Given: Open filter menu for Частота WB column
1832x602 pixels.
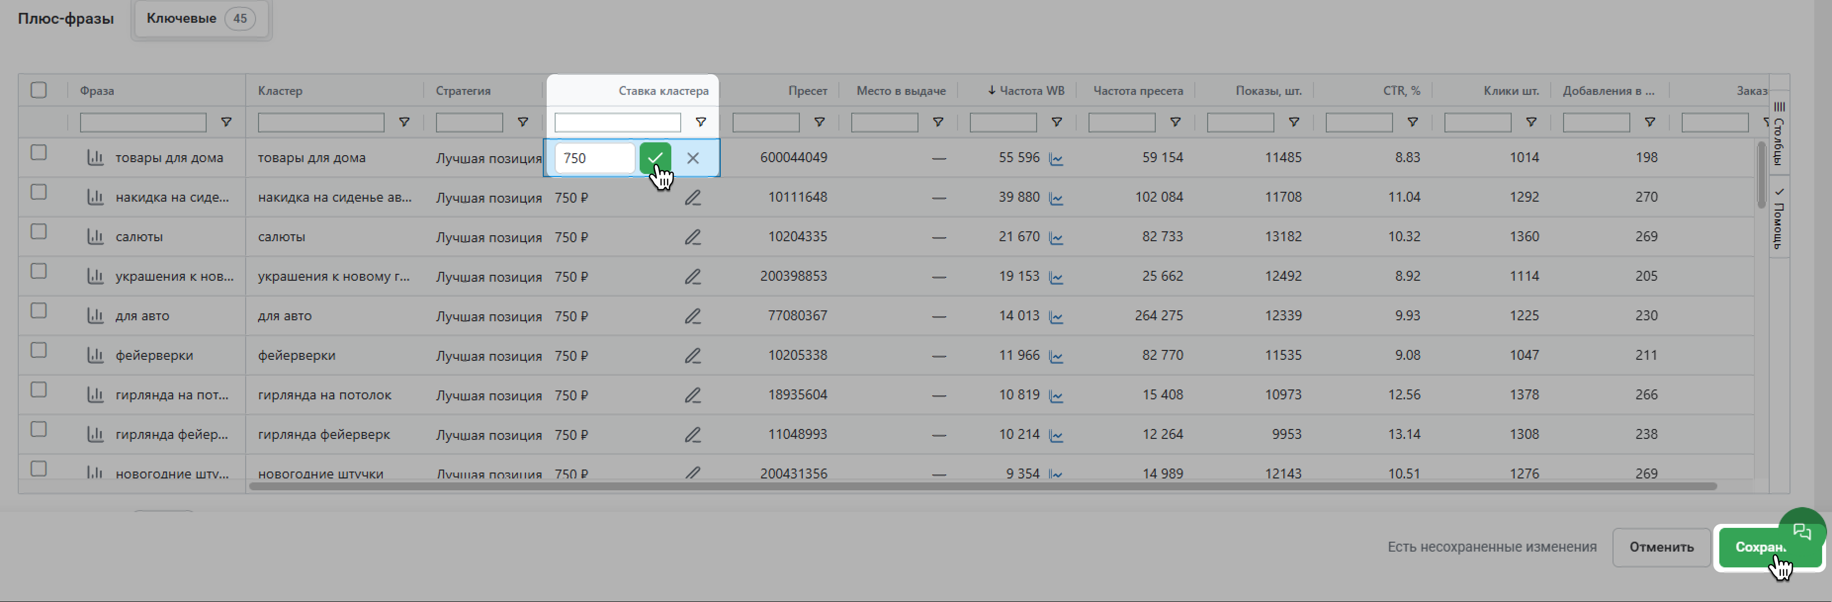Looking at the screenshot, I should tap(1057, 122).
